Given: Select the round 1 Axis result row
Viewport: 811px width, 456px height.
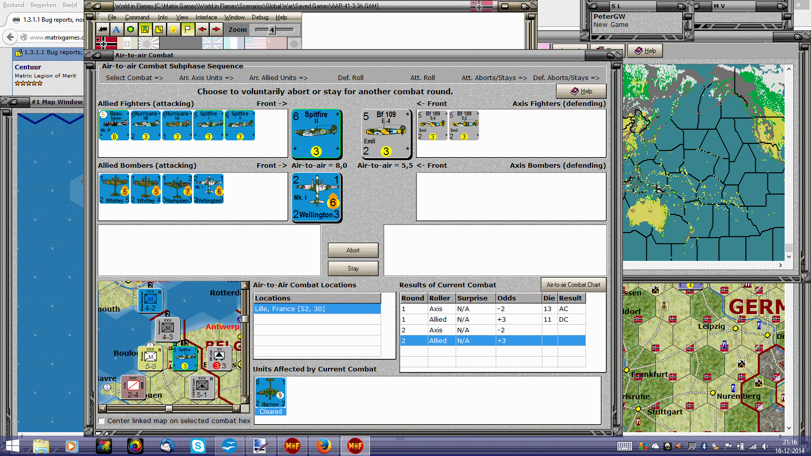Looking at the screenshot, I should (493, 309).
